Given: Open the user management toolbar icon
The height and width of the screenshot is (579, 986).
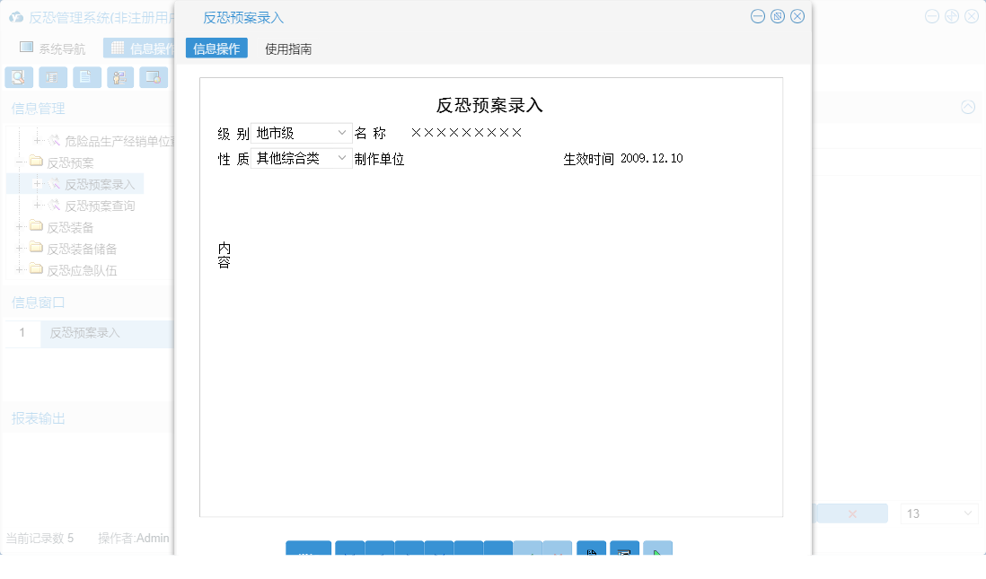Looking at the screenshot, I should pos(119,77).
